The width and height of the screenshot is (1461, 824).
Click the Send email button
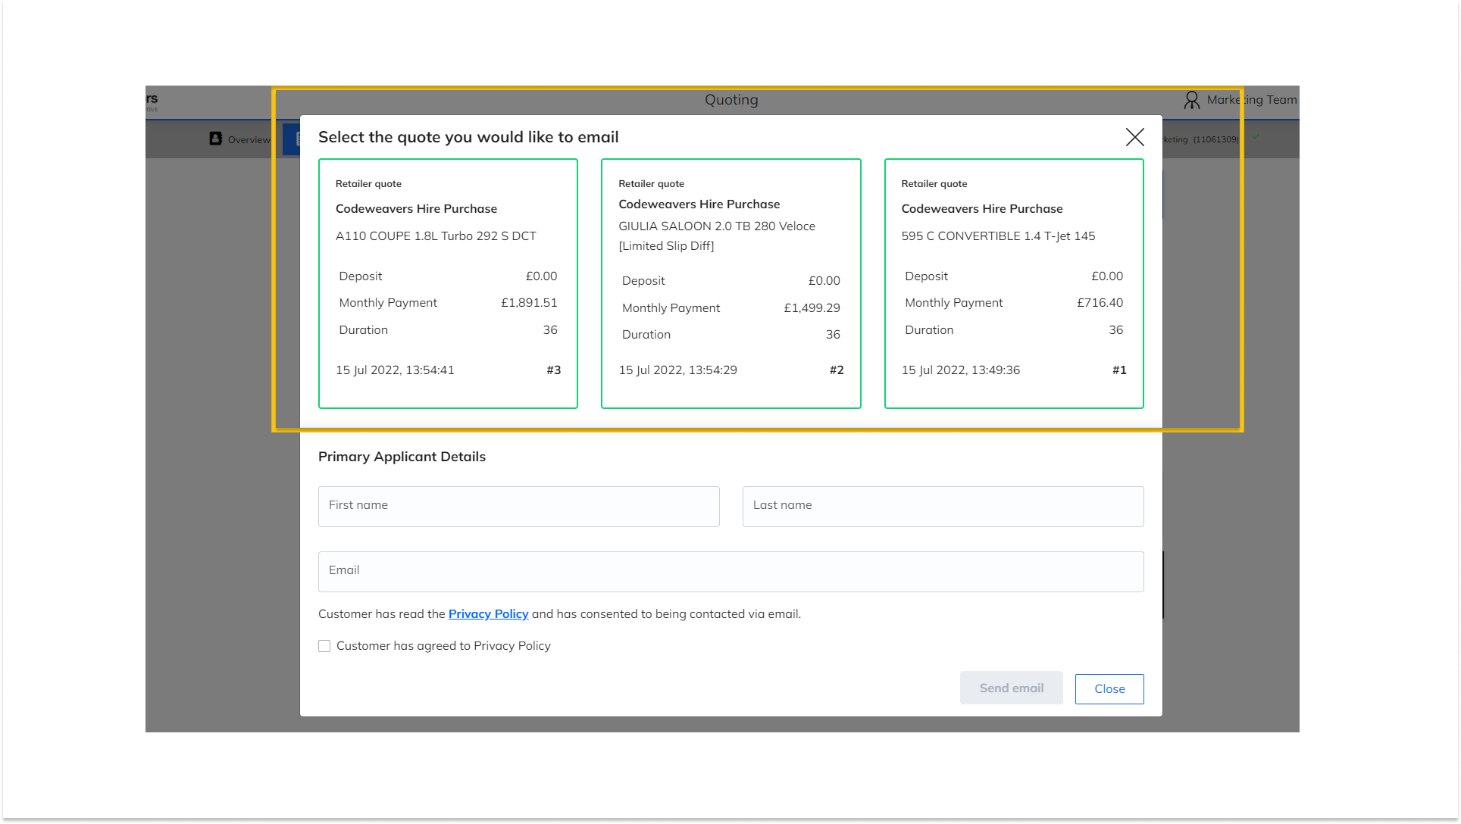click(x=1011, y=688)
